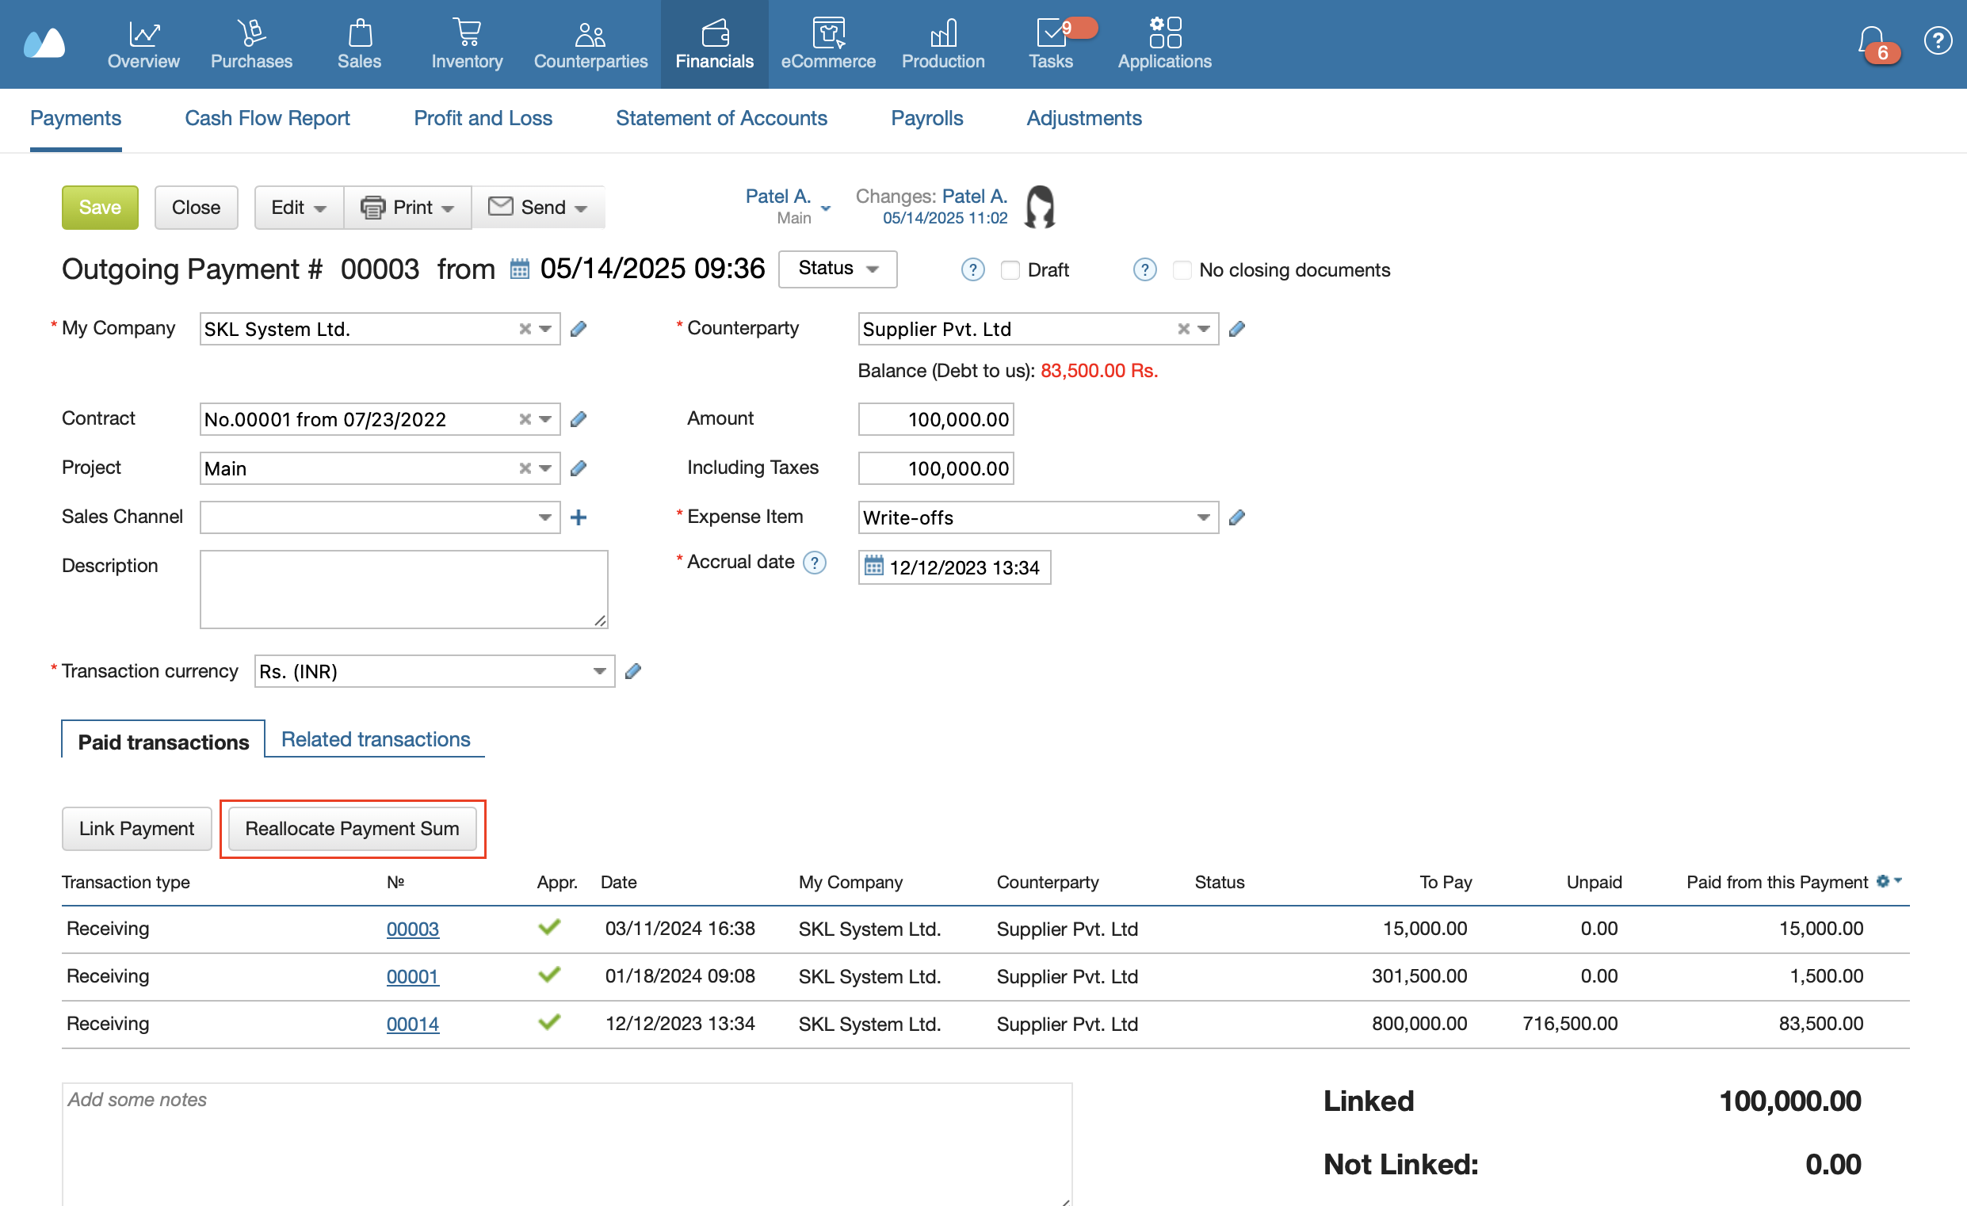The height and width of the screenshot is (1206, 1967).
Task: Edit Expense Item with pencil icon
Action: 1237,517
